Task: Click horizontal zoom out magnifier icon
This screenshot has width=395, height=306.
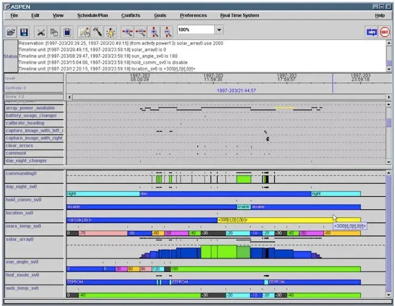Action: [141, 32]
